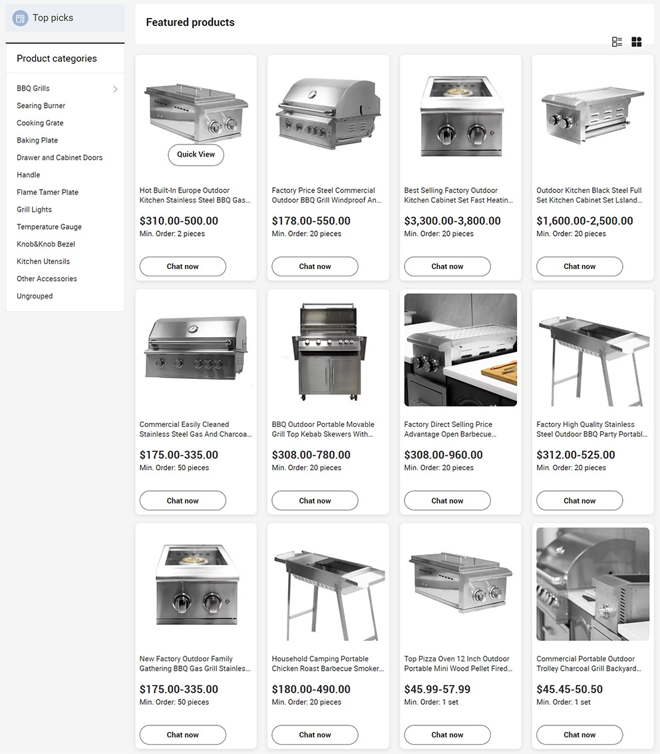Chat now for the $312.00-525.00 portable BBQ
Screen dimensions: 660x754
579,501
